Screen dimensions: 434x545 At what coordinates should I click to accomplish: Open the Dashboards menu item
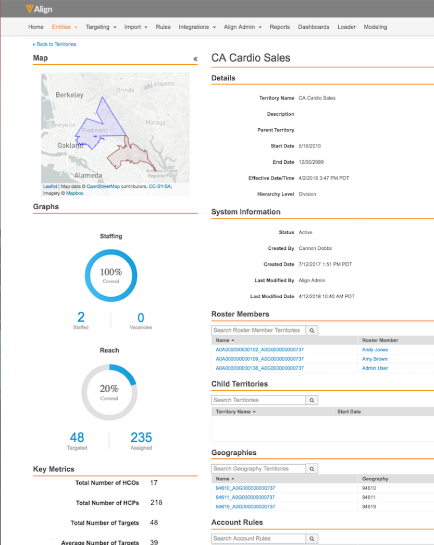314,27
